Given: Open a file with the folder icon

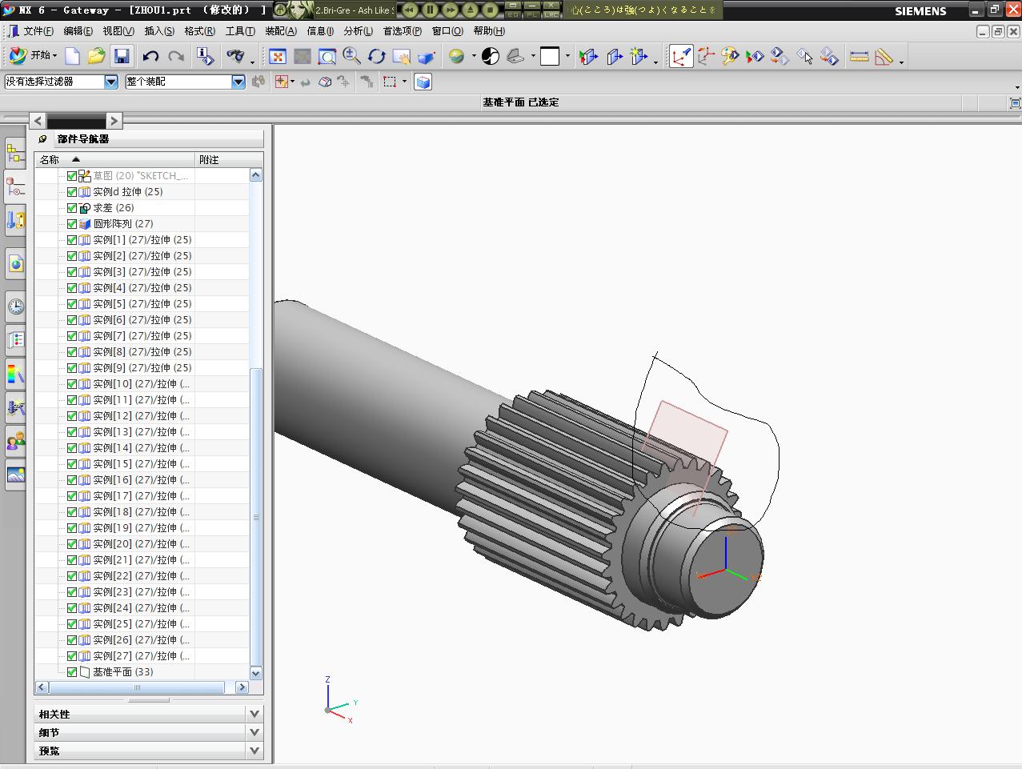Looking at the screenshot, I should 96,56.
